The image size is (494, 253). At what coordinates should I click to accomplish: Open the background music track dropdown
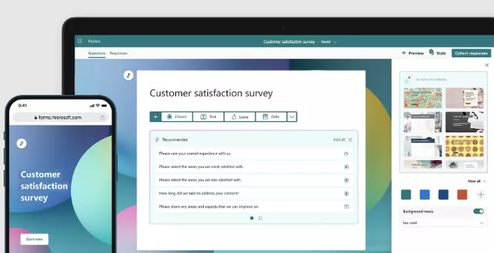[x=443, y=223]
